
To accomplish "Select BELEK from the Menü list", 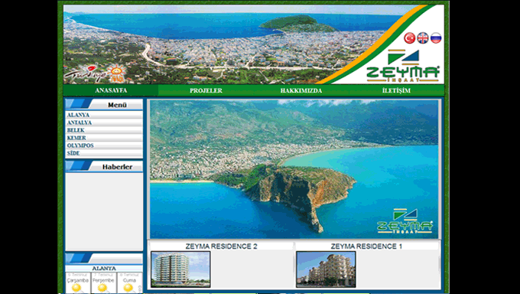I will 104,130.
